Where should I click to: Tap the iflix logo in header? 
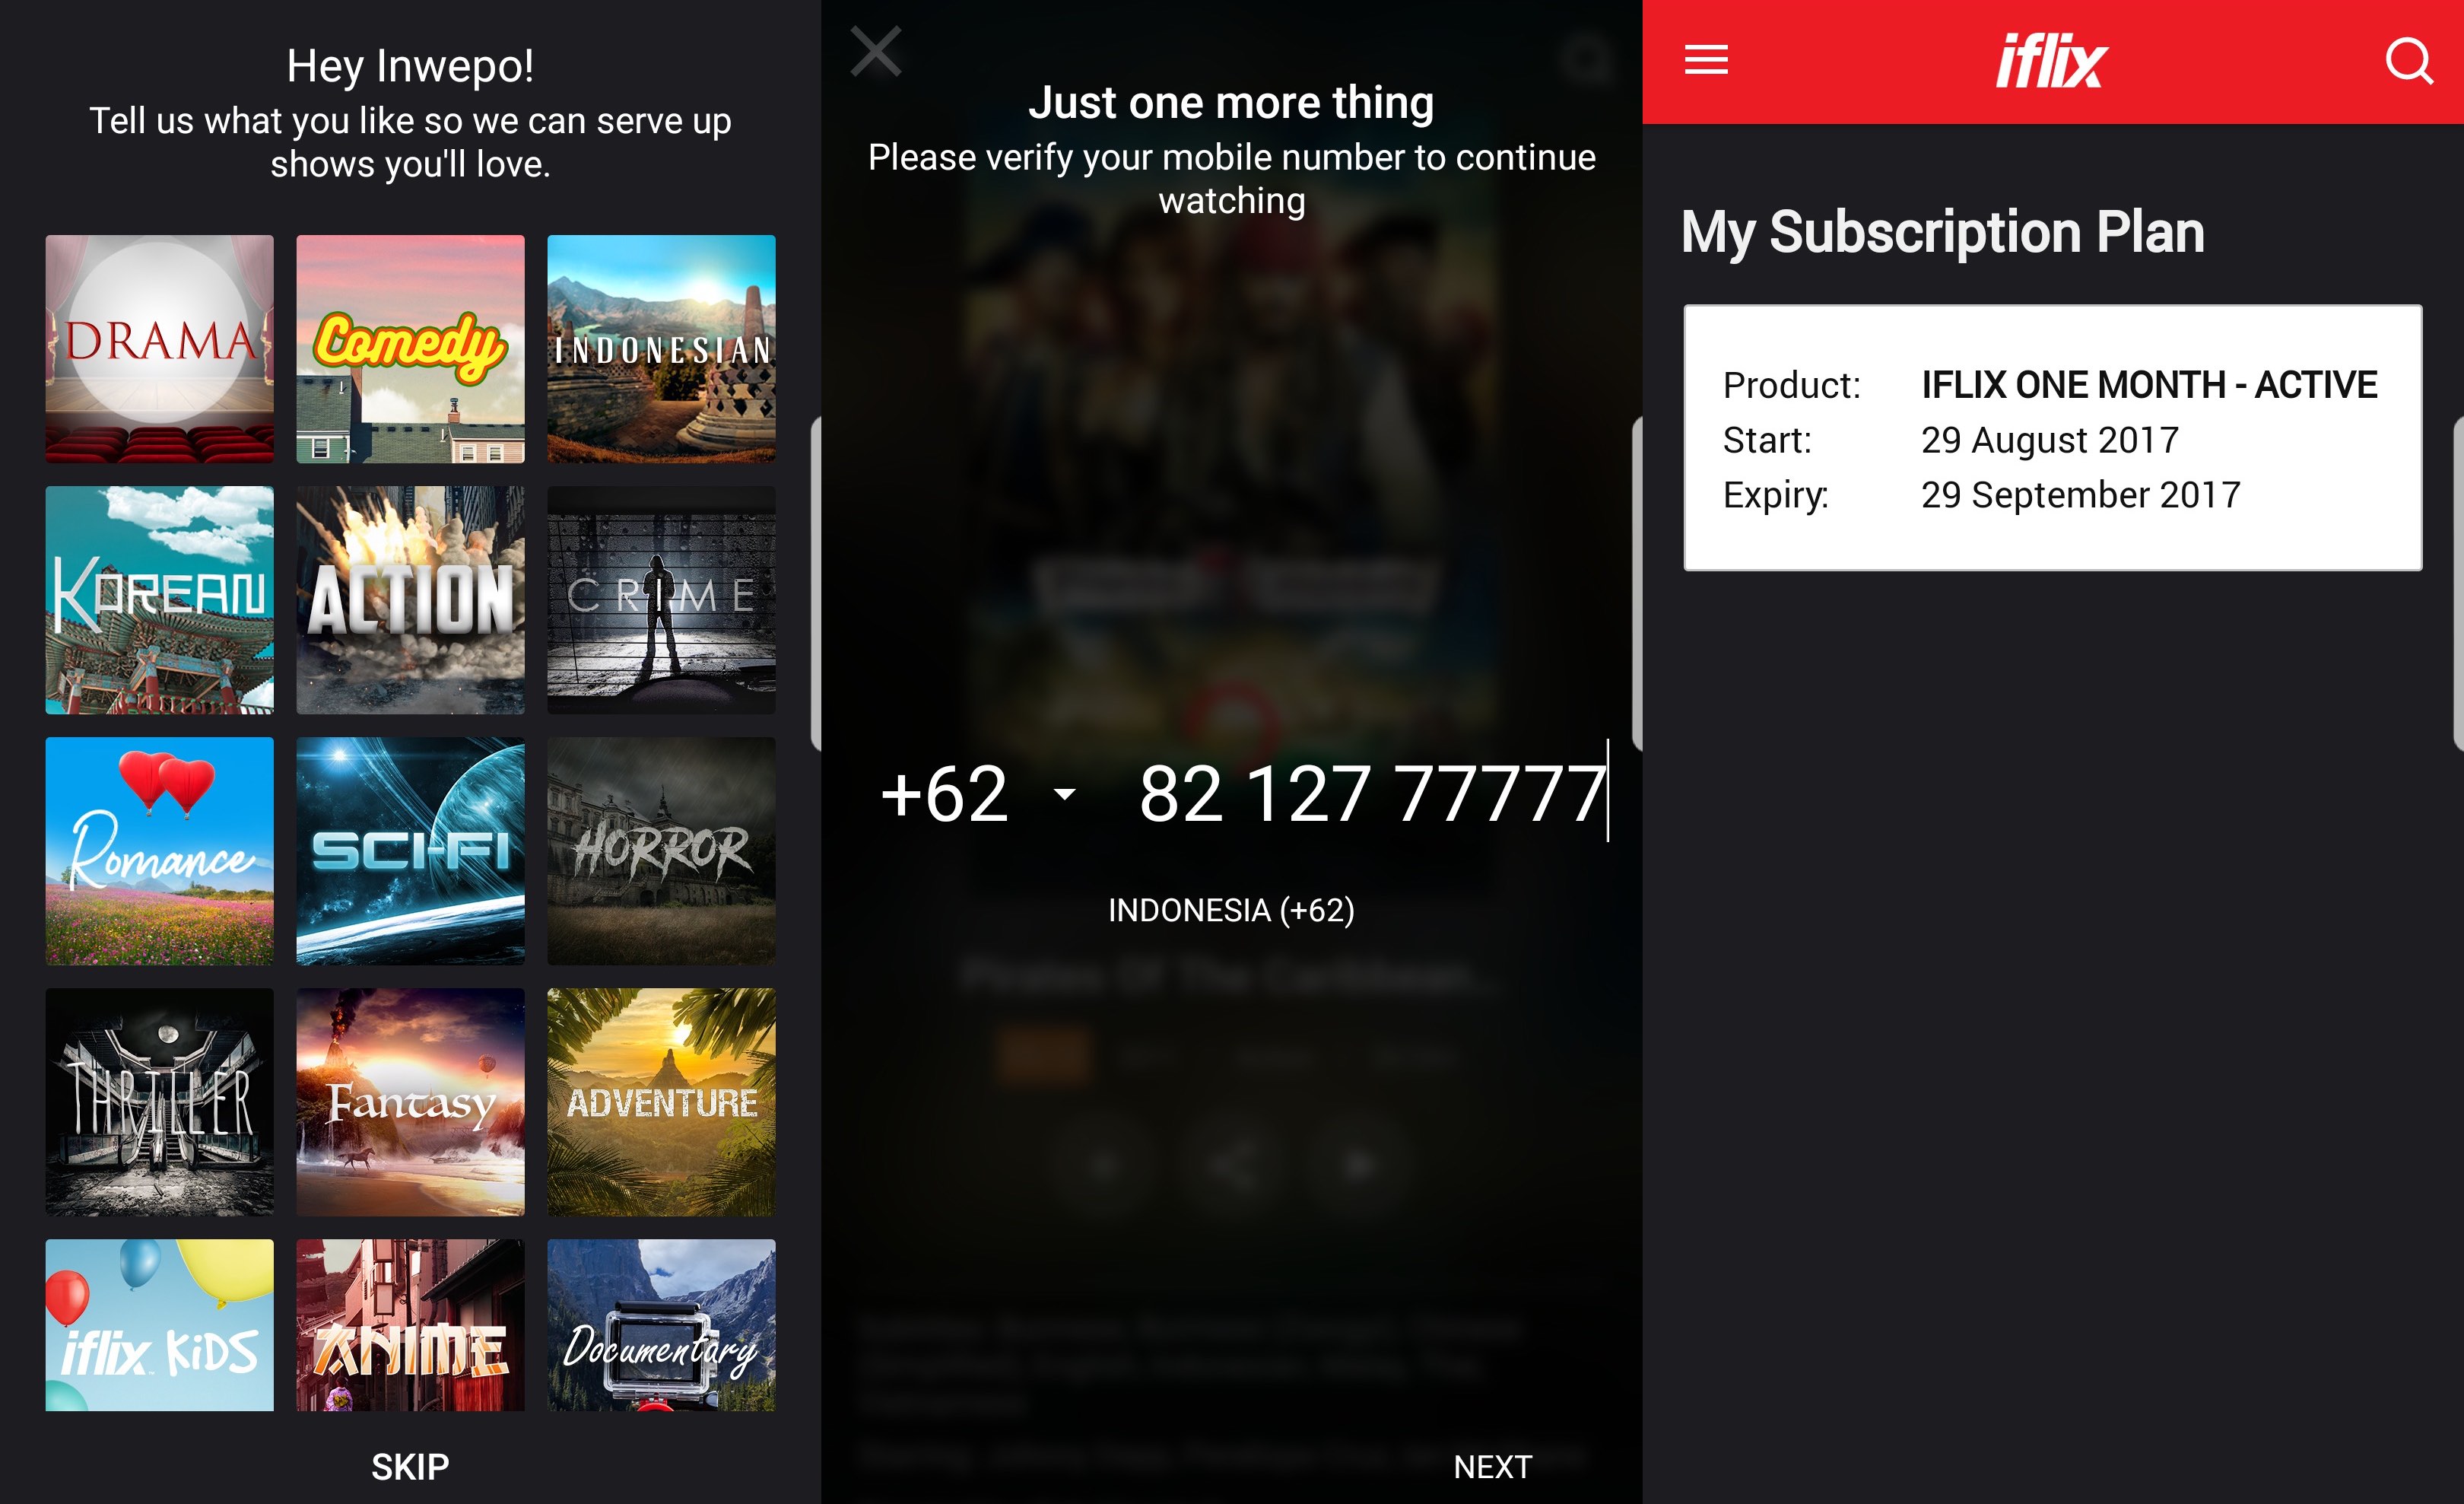coord(2051,62)
